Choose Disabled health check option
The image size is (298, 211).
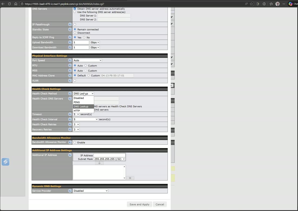83,98
